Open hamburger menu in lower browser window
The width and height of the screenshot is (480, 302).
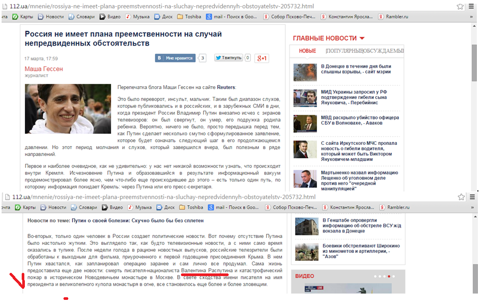click(473, 197)
